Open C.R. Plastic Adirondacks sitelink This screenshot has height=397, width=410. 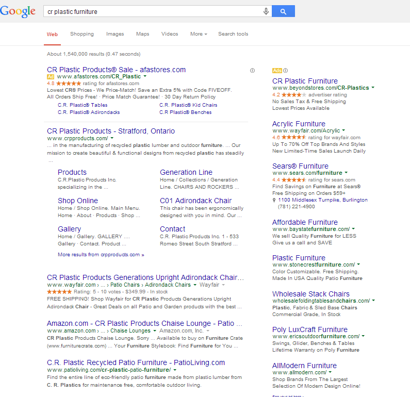coord(89,112)
